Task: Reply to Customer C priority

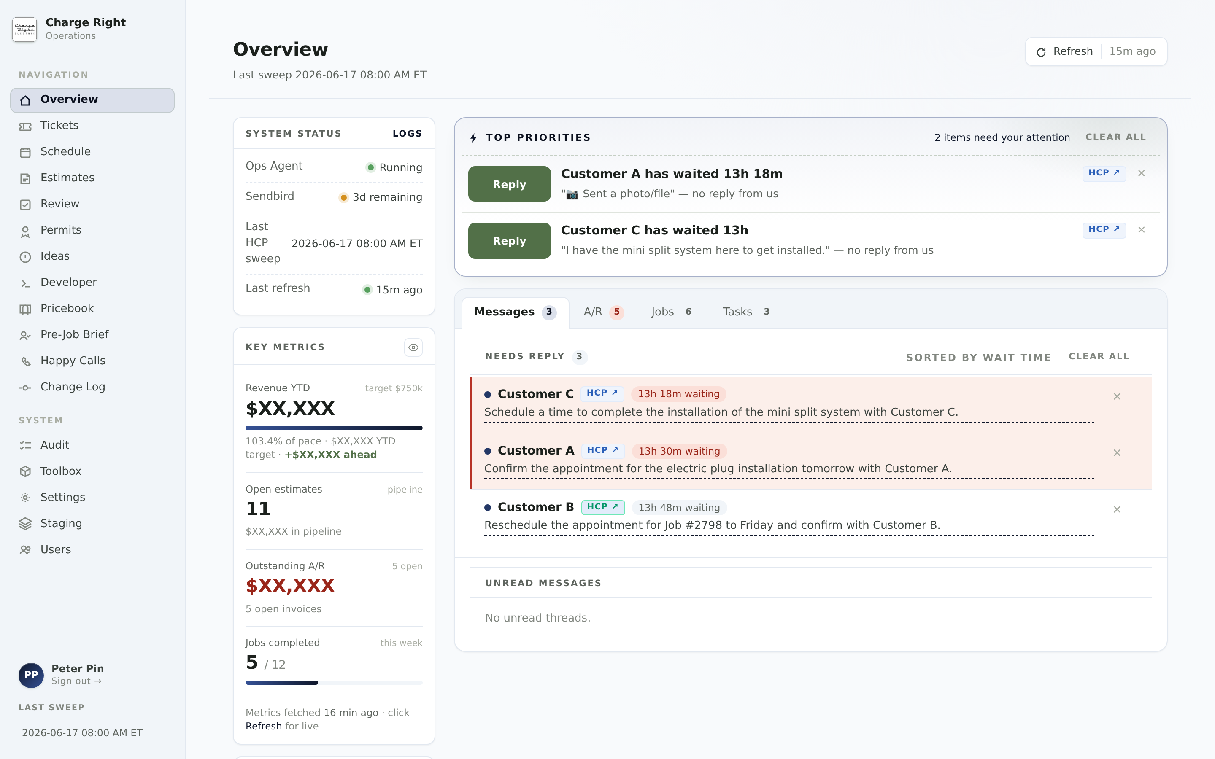Action: pos(509,240)
